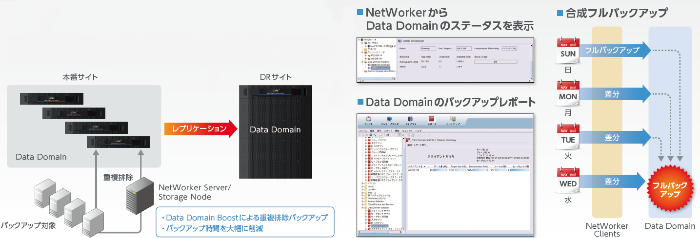The width and height of the screenshot is (700, 238).
Task: Open the ヘルプ menu
Action: [419, 131]
